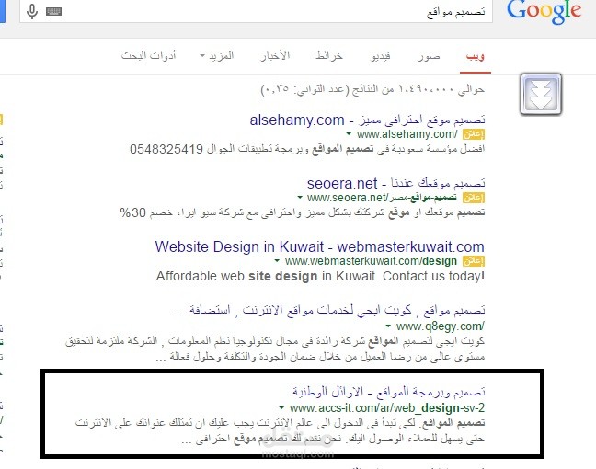Open the on-screen keyboard icon
This screenshot has height=469, width=596.
[54, 12]
